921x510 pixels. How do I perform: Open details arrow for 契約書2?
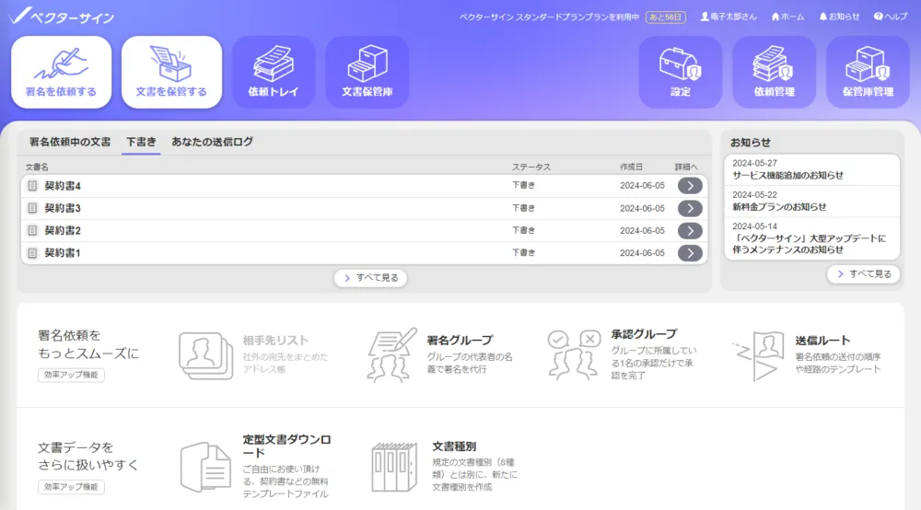pos(690,231)
